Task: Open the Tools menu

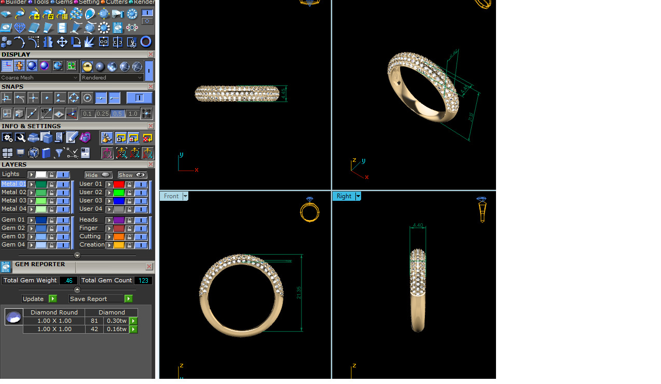Action: point(38,2)
